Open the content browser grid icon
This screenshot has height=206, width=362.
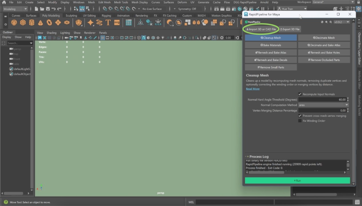pos(129,23)
